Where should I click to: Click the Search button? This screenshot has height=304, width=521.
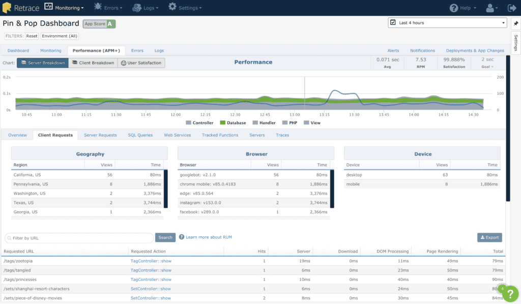pos(165,237)
